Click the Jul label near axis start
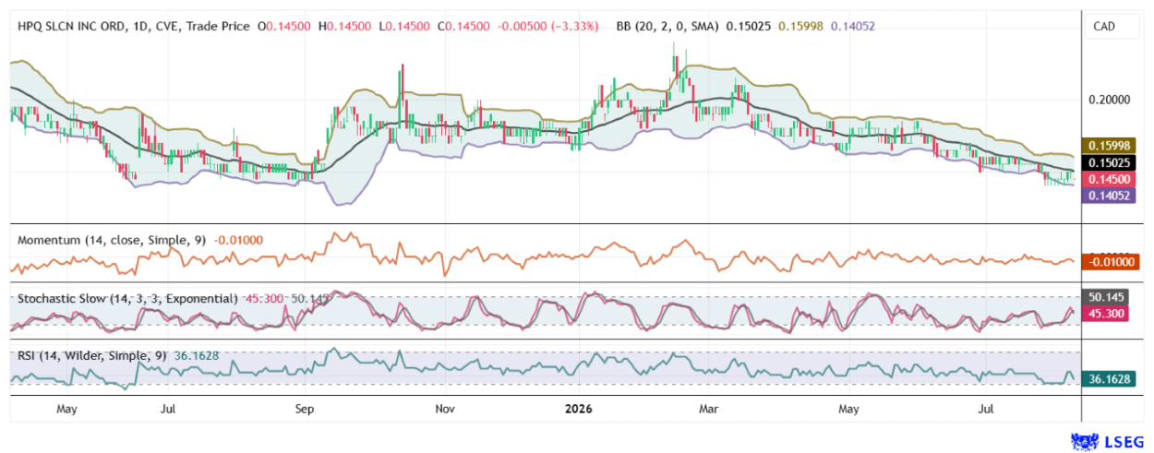 point(168,407)
